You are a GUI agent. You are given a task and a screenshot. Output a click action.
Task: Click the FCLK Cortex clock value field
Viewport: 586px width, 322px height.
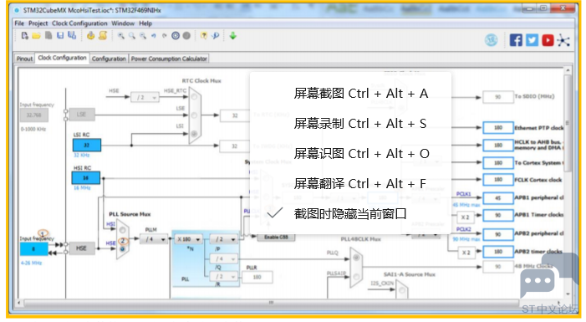coord(497,180)
